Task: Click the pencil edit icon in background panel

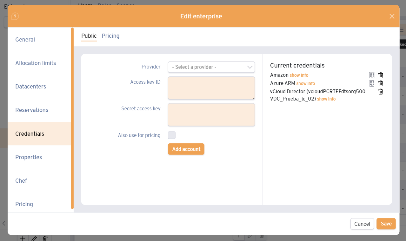Action: coord(34,238)
